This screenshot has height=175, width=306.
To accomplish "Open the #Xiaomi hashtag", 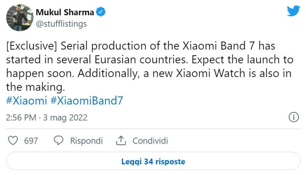I will tap(27, 101).
